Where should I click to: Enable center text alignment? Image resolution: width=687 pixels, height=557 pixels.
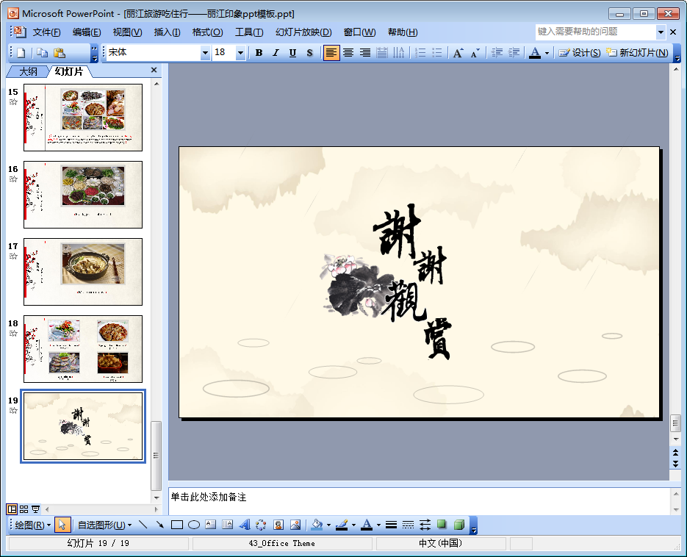pos(348,53)
